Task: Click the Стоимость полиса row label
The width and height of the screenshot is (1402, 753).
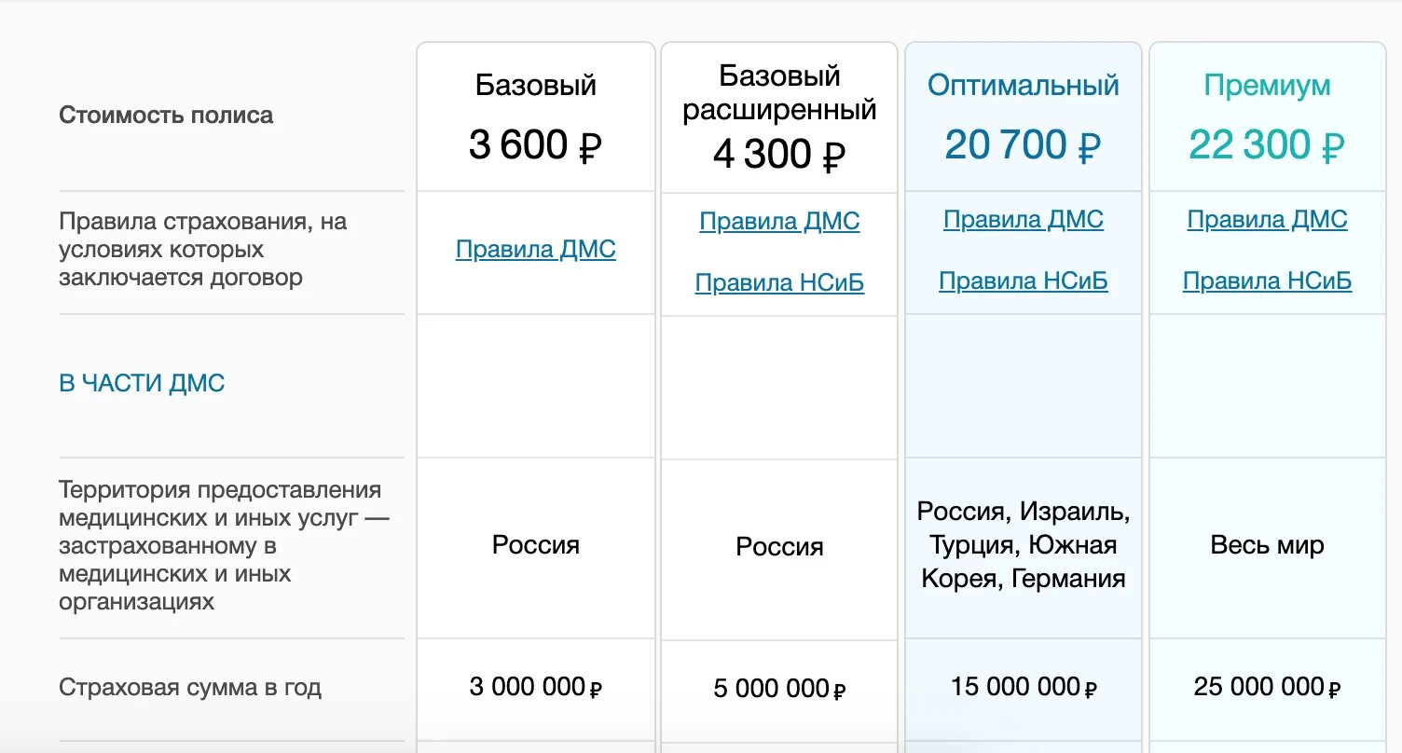Action: tap(166, 116)
